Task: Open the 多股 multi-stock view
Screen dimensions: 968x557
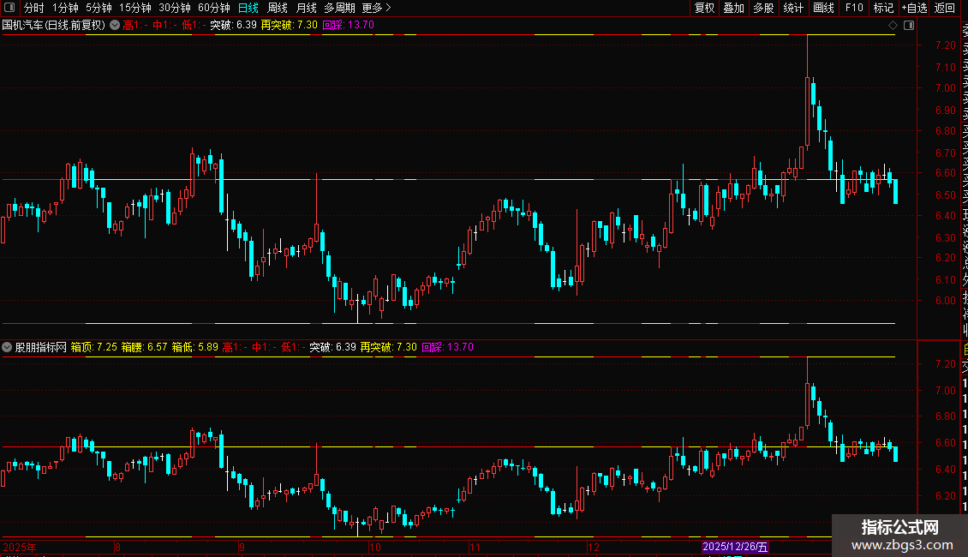Action: [x=763, y=8]
